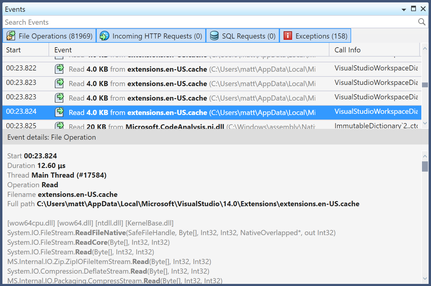Focus the Search Events input field

point(209,22)
